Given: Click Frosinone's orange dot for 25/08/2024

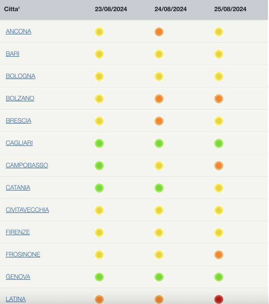Looking at the screenshot, I should (219, 255).
